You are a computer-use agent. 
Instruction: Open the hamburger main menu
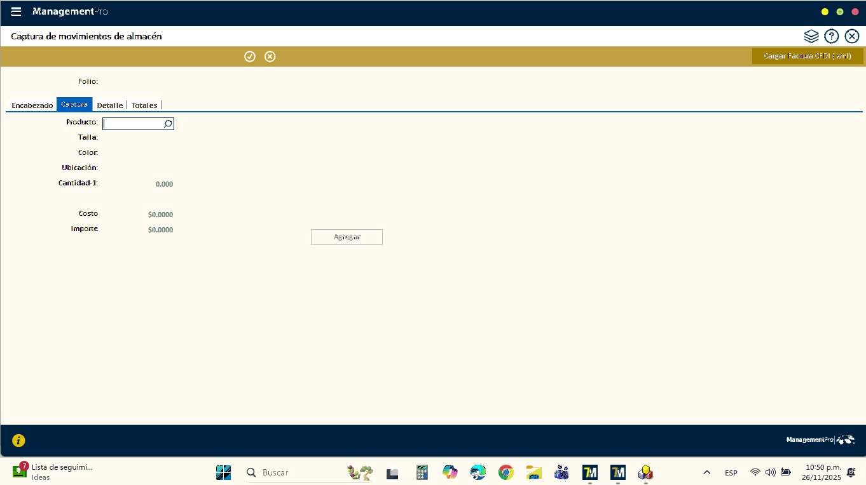coord(17,11)
